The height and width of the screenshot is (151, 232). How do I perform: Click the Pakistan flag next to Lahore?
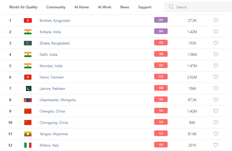[28, 88]
